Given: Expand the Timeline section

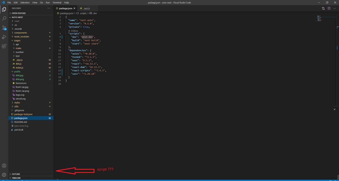Looking at the screenshot, I should [x=31, y=178].
